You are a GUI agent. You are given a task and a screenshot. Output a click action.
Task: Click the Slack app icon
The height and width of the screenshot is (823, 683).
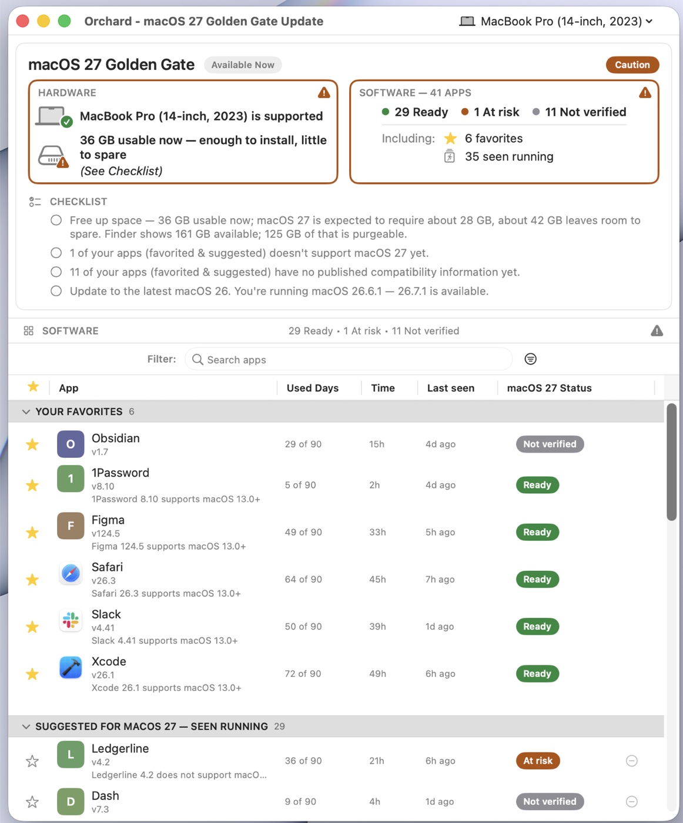71,620
